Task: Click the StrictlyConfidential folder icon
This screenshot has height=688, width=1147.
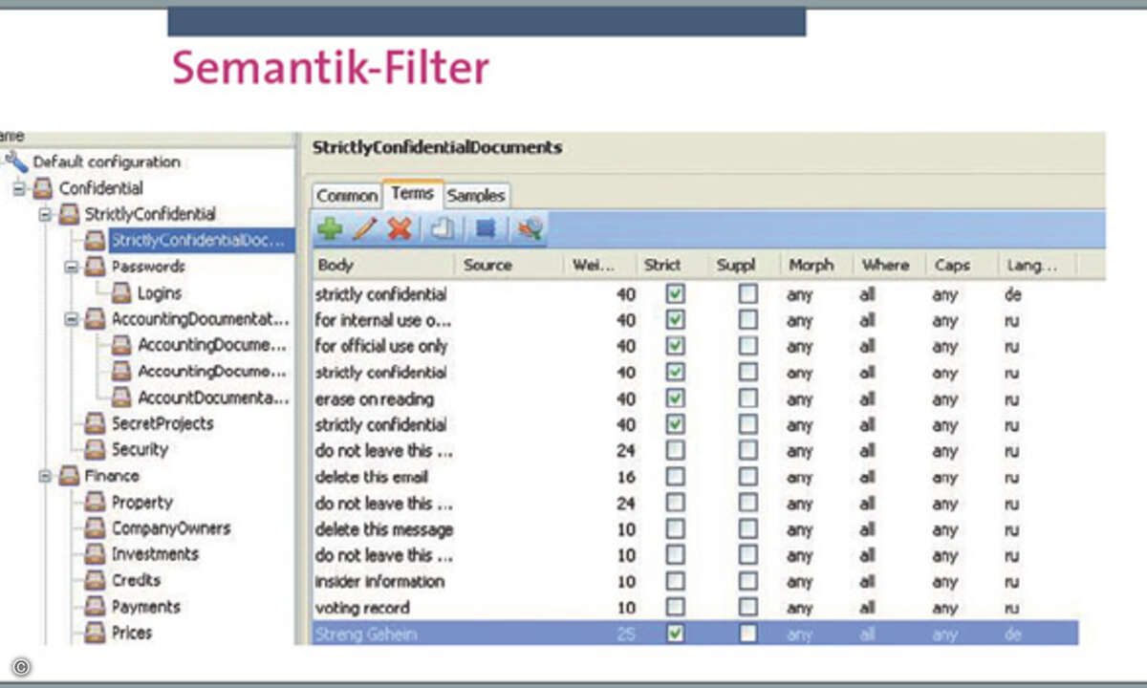Action: 69,214
